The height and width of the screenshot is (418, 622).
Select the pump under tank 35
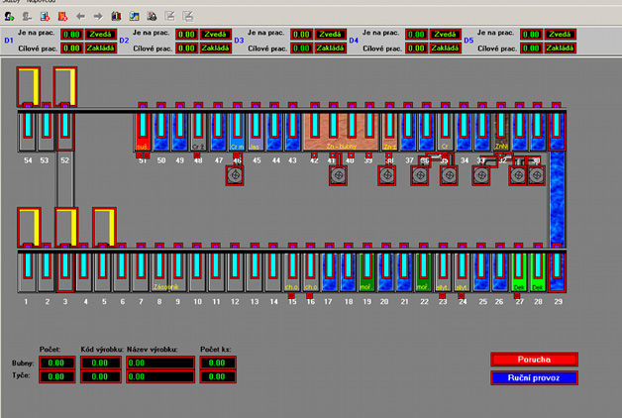[x=449, y=175]
